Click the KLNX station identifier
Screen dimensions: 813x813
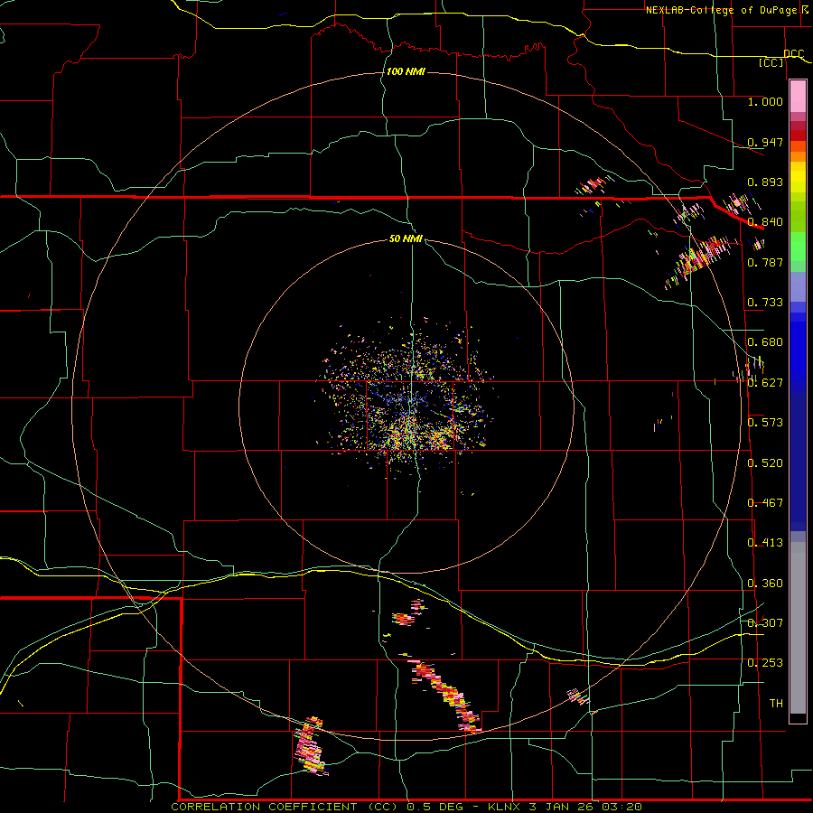coord(506,807)
